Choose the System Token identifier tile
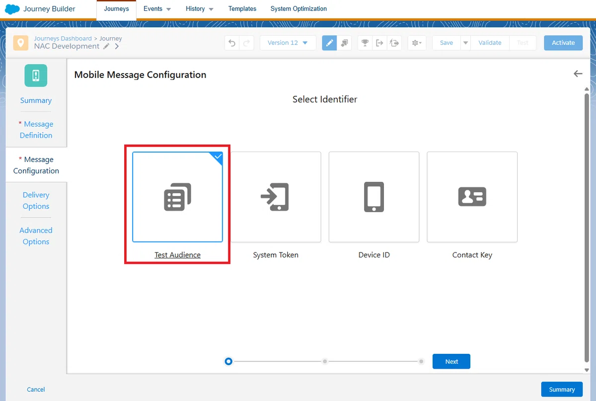 pos(276,197)
